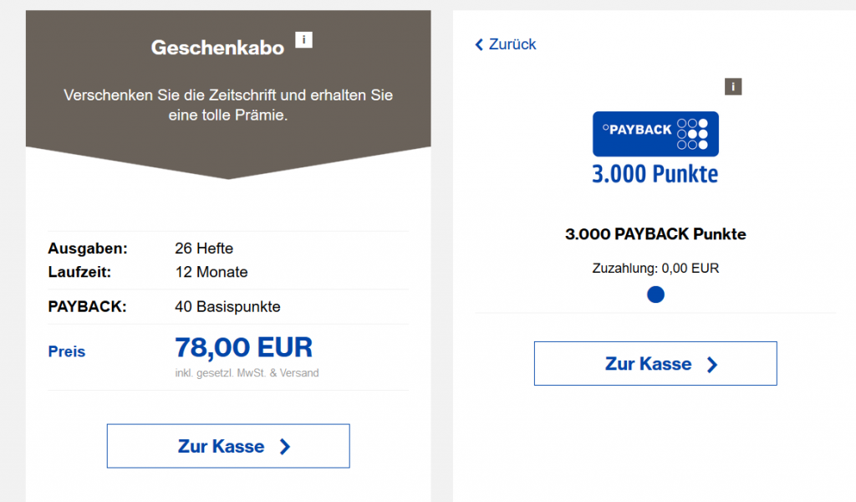
Task: Open the info icon beside Geschenkabo heading
Action: coord(303,40)
